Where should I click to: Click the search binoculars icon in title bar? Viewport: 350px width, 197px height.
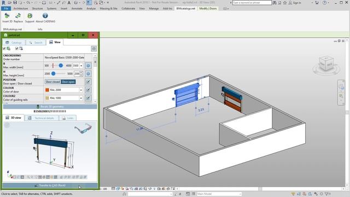275,3
